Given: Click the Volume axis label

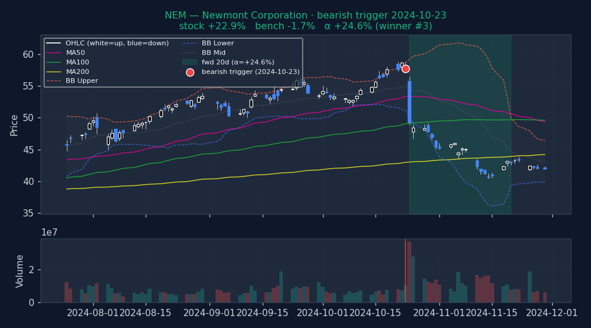Looking at the screenshot, I should [x=20, y=271].
